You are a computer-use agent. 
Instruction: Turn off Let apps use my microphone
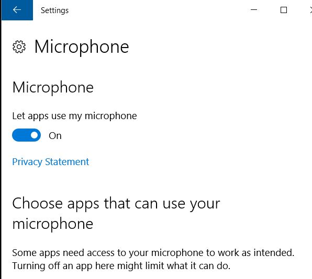point(27,135)
